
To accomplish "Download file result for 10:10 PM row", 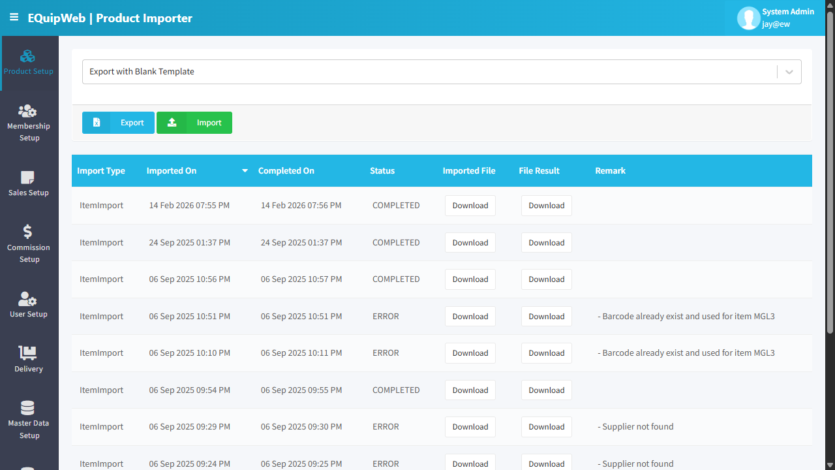I will click(x=547, y=353).
